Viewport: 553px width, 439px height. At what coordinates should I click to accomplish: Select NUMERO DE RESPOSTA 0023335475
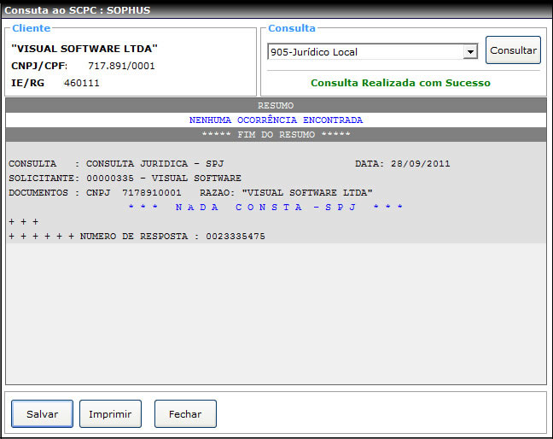[x=172, y=236]
